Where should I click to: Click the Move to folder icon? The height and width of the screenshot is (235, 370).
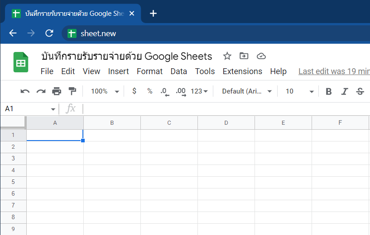click(x=244, y=56)
